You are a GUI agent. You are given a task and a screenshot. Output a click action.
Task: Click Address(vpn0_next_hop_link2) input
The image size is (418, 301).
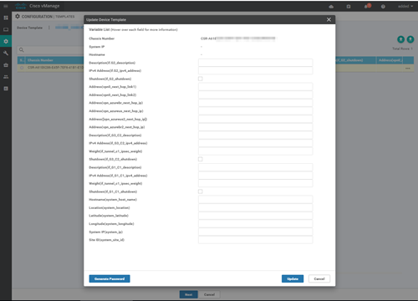pos(256,95)
